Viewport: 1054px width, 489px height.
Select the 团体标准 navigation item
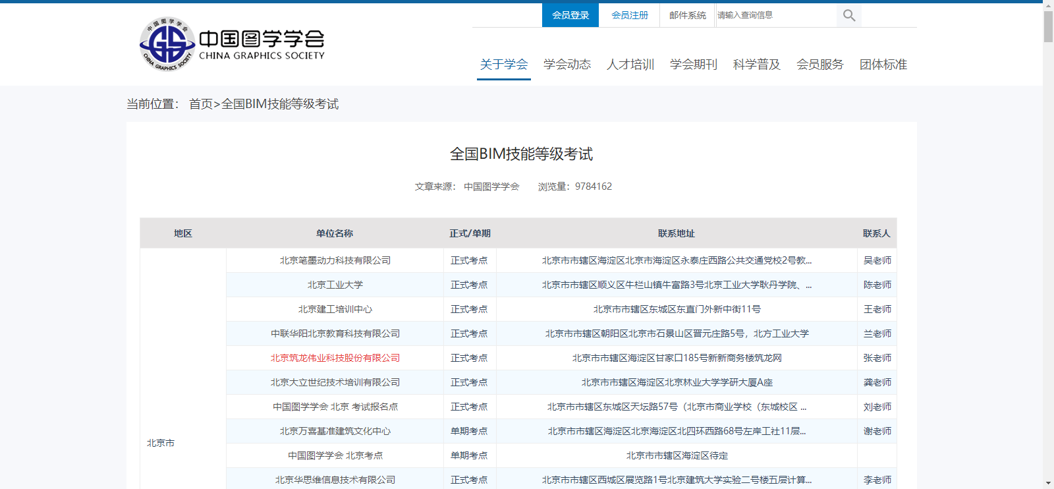pos(883,65)
